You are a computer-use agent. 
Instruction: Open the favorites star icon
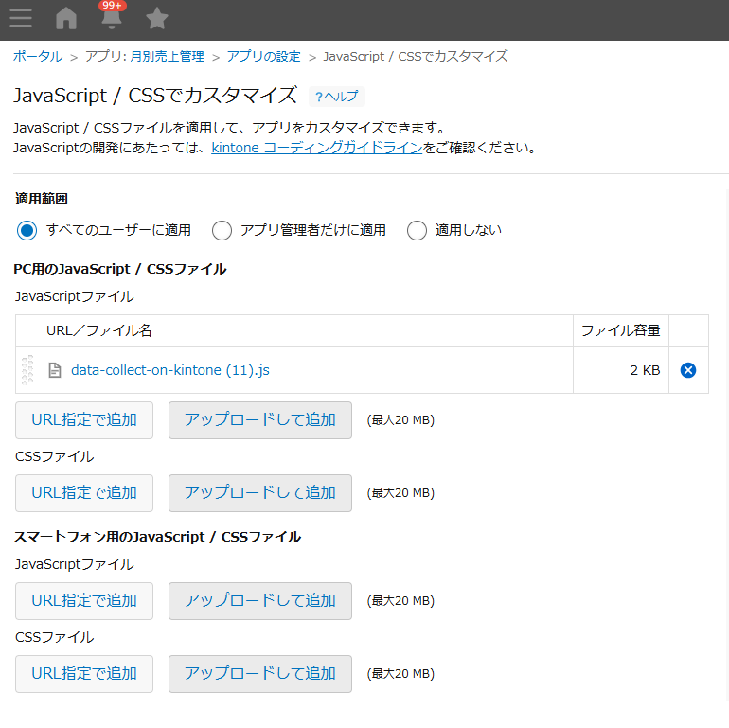[x=157, y=18]
